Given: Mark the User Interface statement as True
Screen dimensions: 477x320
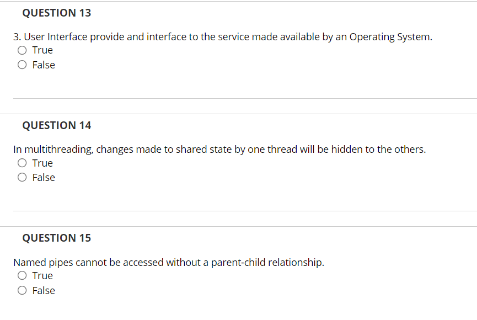Looking at the screenshot, I should pyautogui.click(x=22, y=50).
